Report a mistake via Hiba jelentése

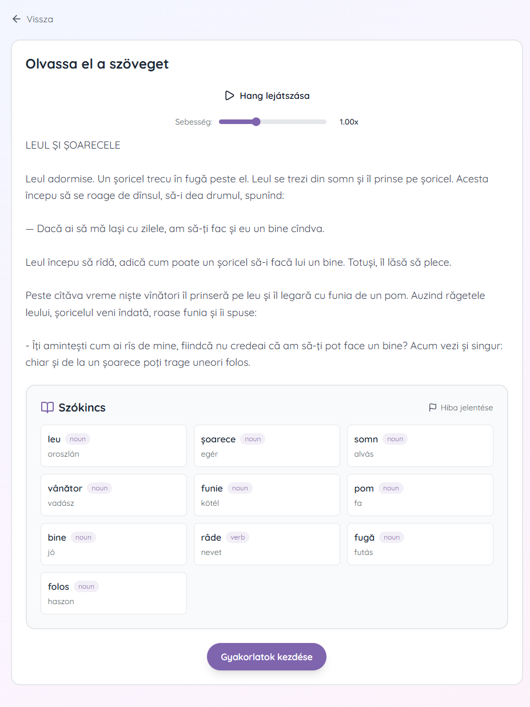pos(461,408)
